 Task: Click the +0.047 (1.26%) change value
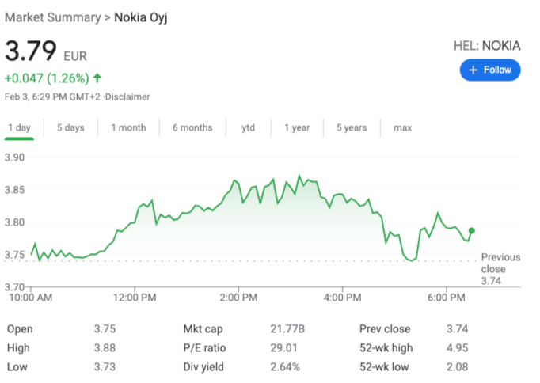(x=47, y=78)
